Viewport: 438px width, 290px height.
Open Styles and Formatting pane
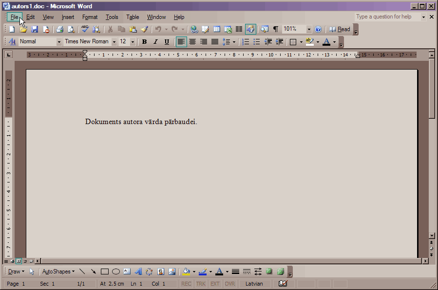12,42
